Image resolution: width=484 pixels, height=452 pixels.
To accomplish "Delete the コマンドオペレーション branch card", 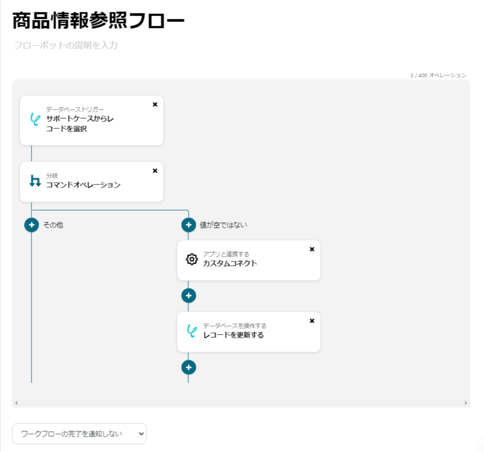I will (155, 171).
